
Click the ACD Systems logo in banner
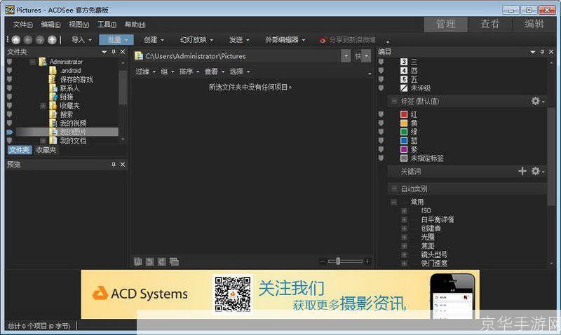click(140, 294)
